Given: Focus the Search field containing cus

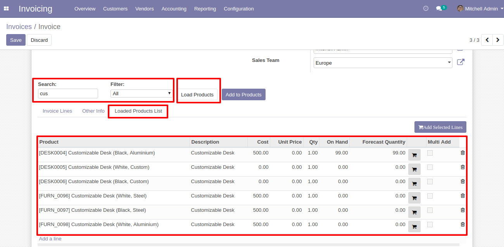Looking at the screenshot, I should tap(68, 93).
